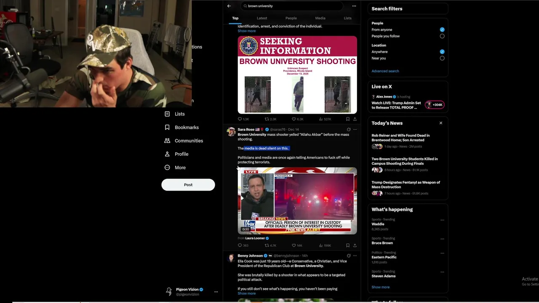Select People you follow radio option

(x=442, y=36)
